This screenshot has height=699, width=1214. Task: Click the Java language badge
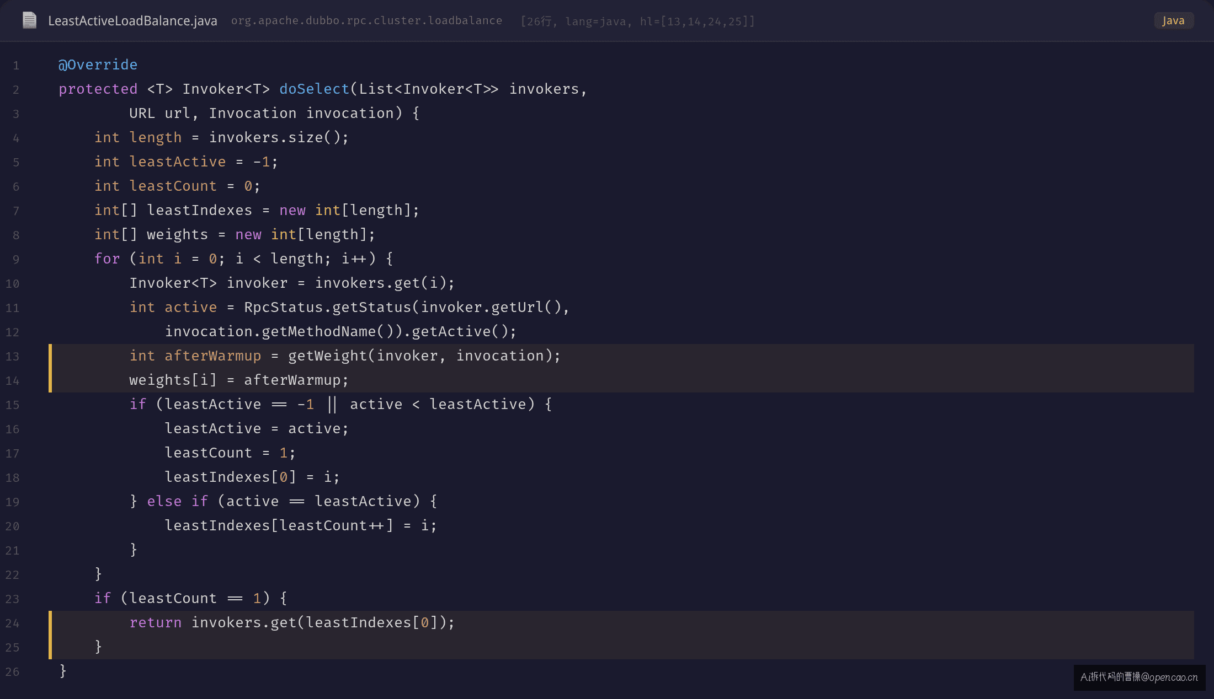pyautogui.click(x=1174, y=20)
